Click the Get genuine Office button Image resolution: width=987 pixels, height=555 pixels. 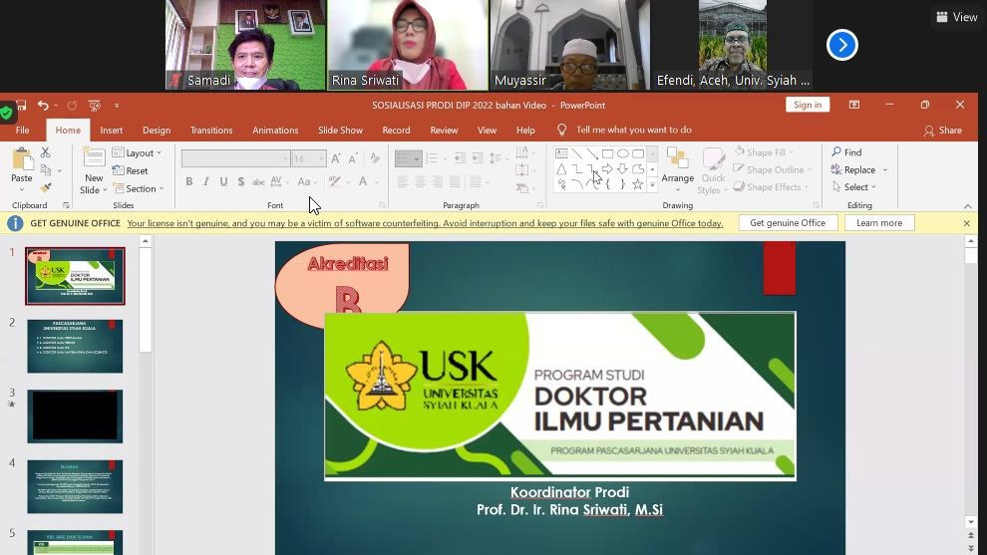788,223
